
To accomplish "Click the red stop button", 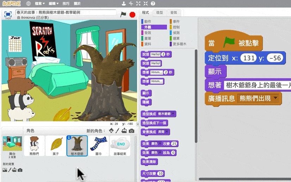I will pos(132,15).
